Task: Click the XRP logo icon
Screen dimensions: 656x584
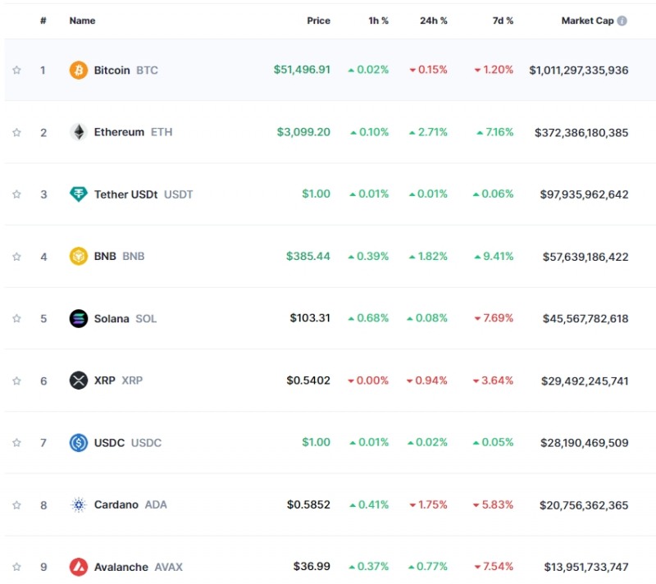Action: coord(78,381)
